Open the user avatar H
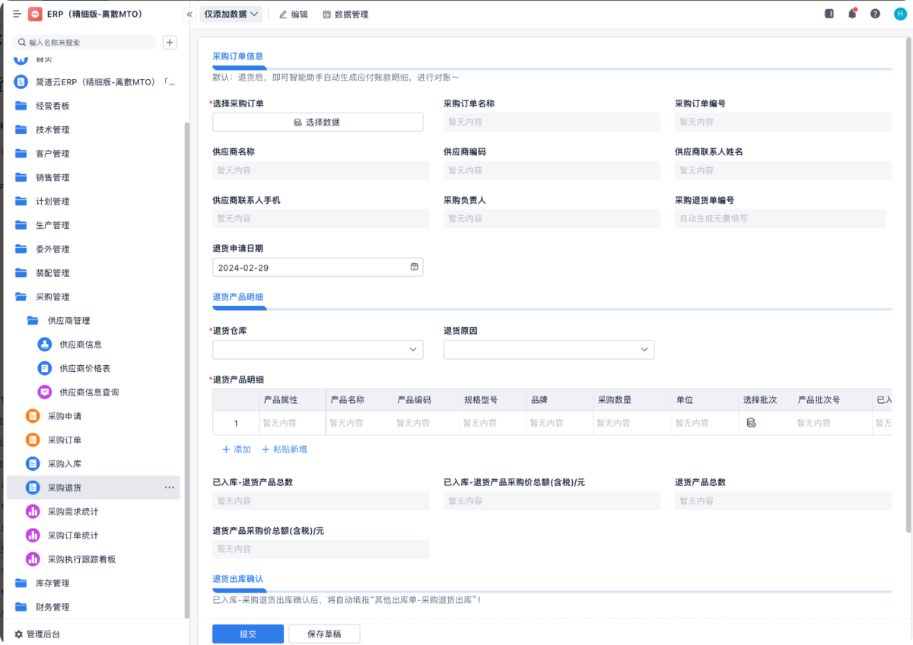 tap(899, 14)
